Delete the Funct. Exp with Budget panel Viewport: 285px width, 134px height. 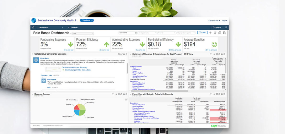coord(224,94)
